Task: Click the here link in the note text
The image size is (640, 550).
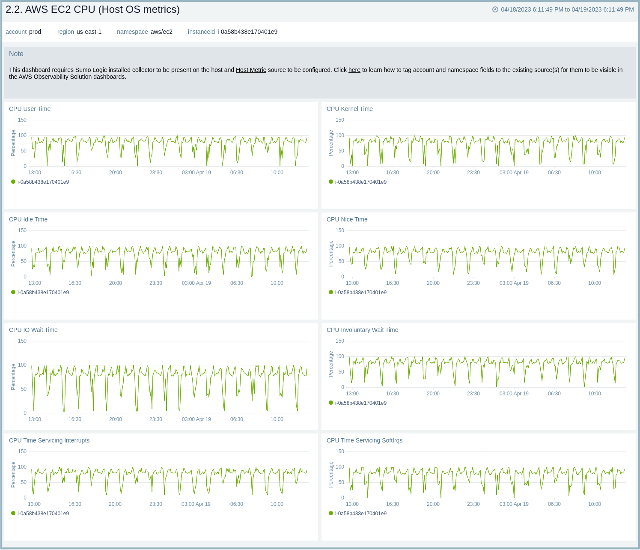Action: tap(354, 70)
